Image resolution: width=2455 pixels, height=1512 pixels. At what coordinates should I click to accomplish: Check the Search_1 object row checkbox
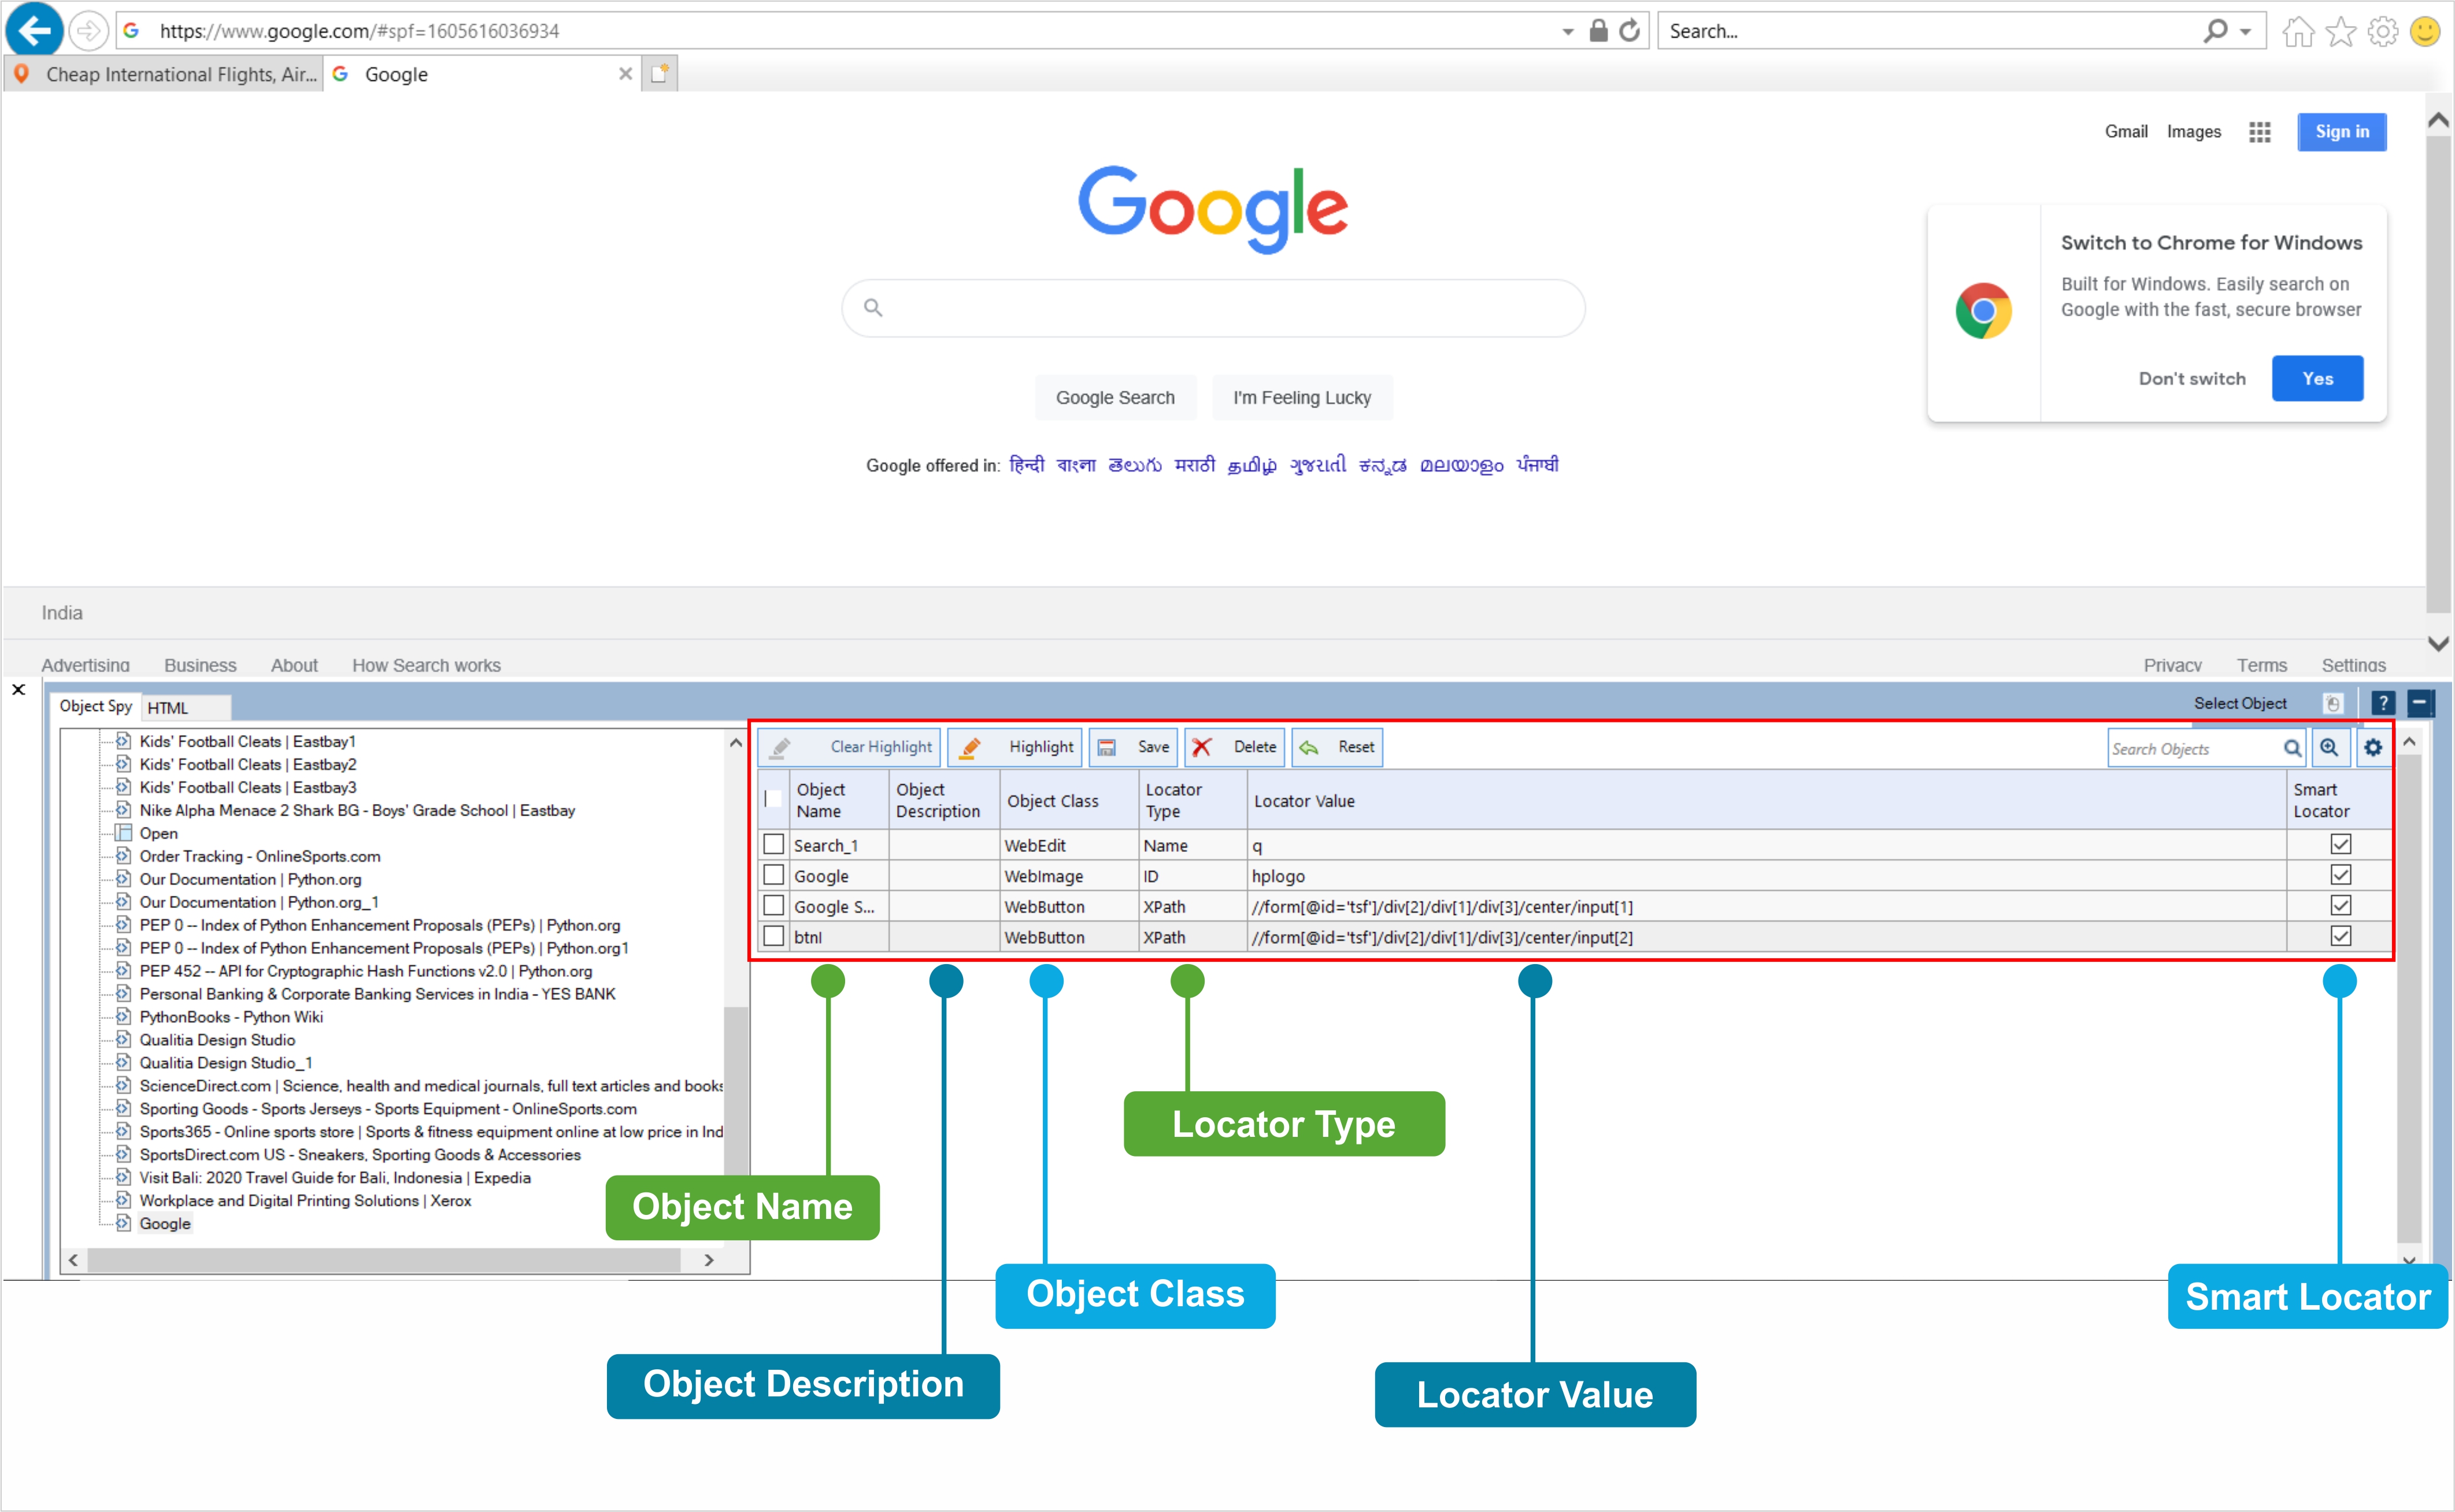774,845
